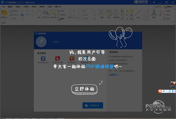The width and height of the screenshot is (176, 119).
Task: Select the Sound speaker annotation icon
Action: pyautogui.click(x=132, y=19)
